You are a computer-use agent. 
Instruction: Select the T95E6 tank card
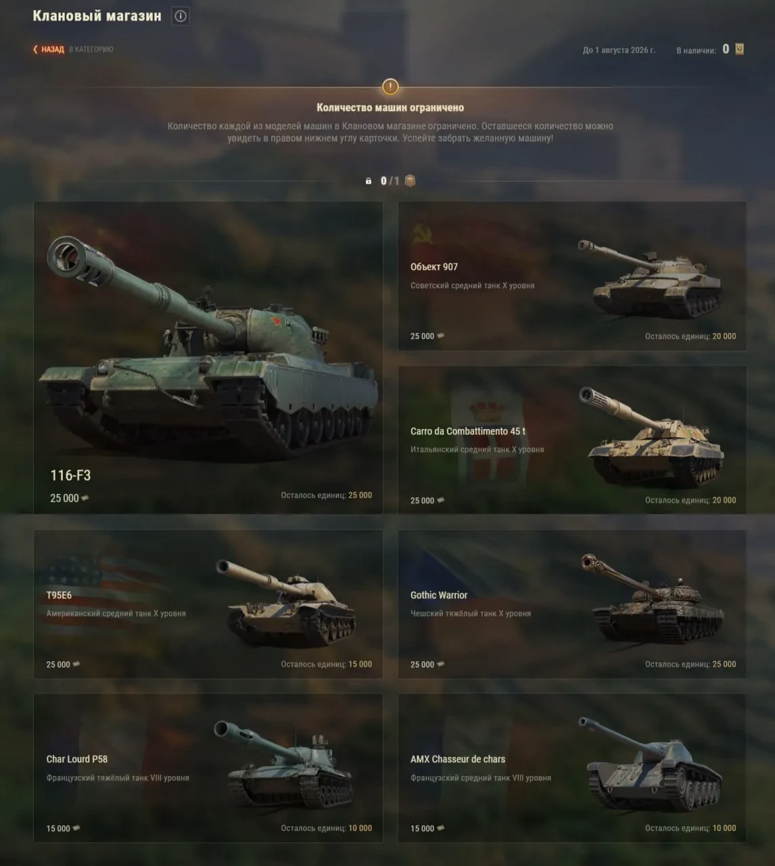[x=208, y=604]
